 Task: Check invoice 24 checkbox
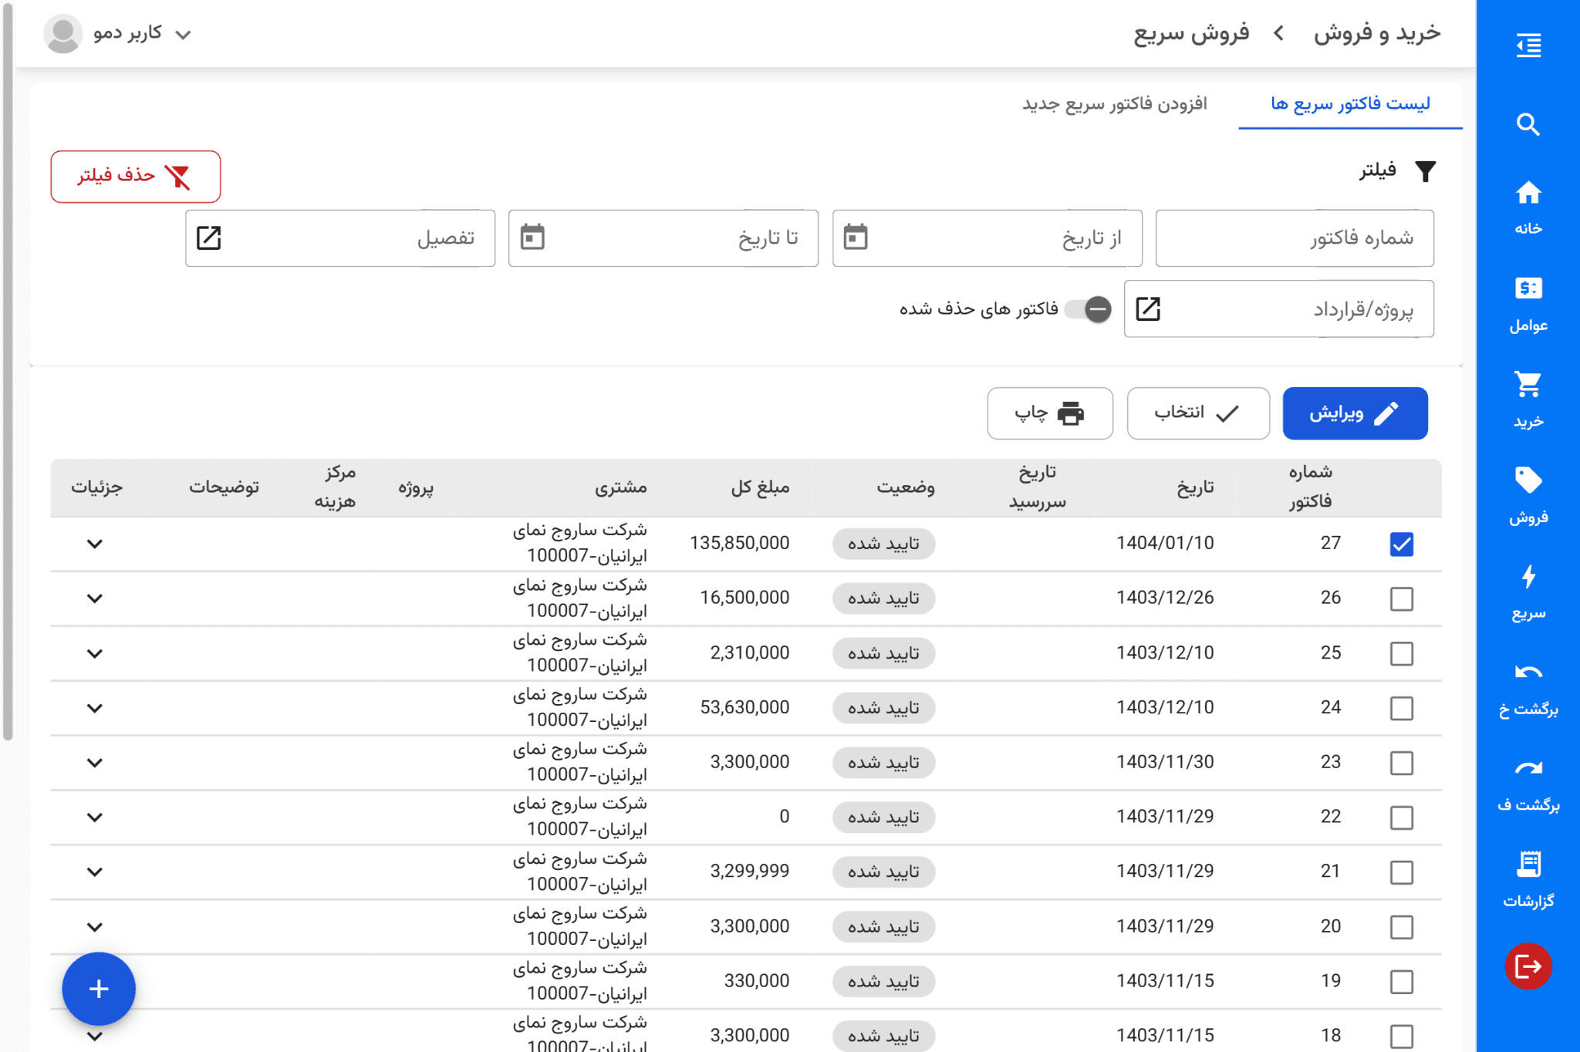1402,708
